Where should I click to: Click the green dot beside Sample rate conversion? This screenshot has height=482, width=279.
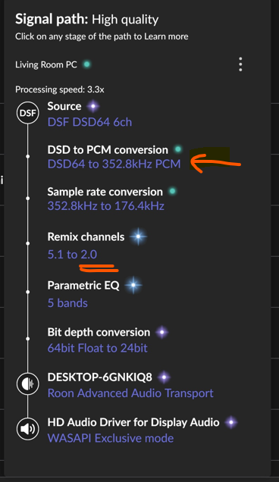click(173, 191)
